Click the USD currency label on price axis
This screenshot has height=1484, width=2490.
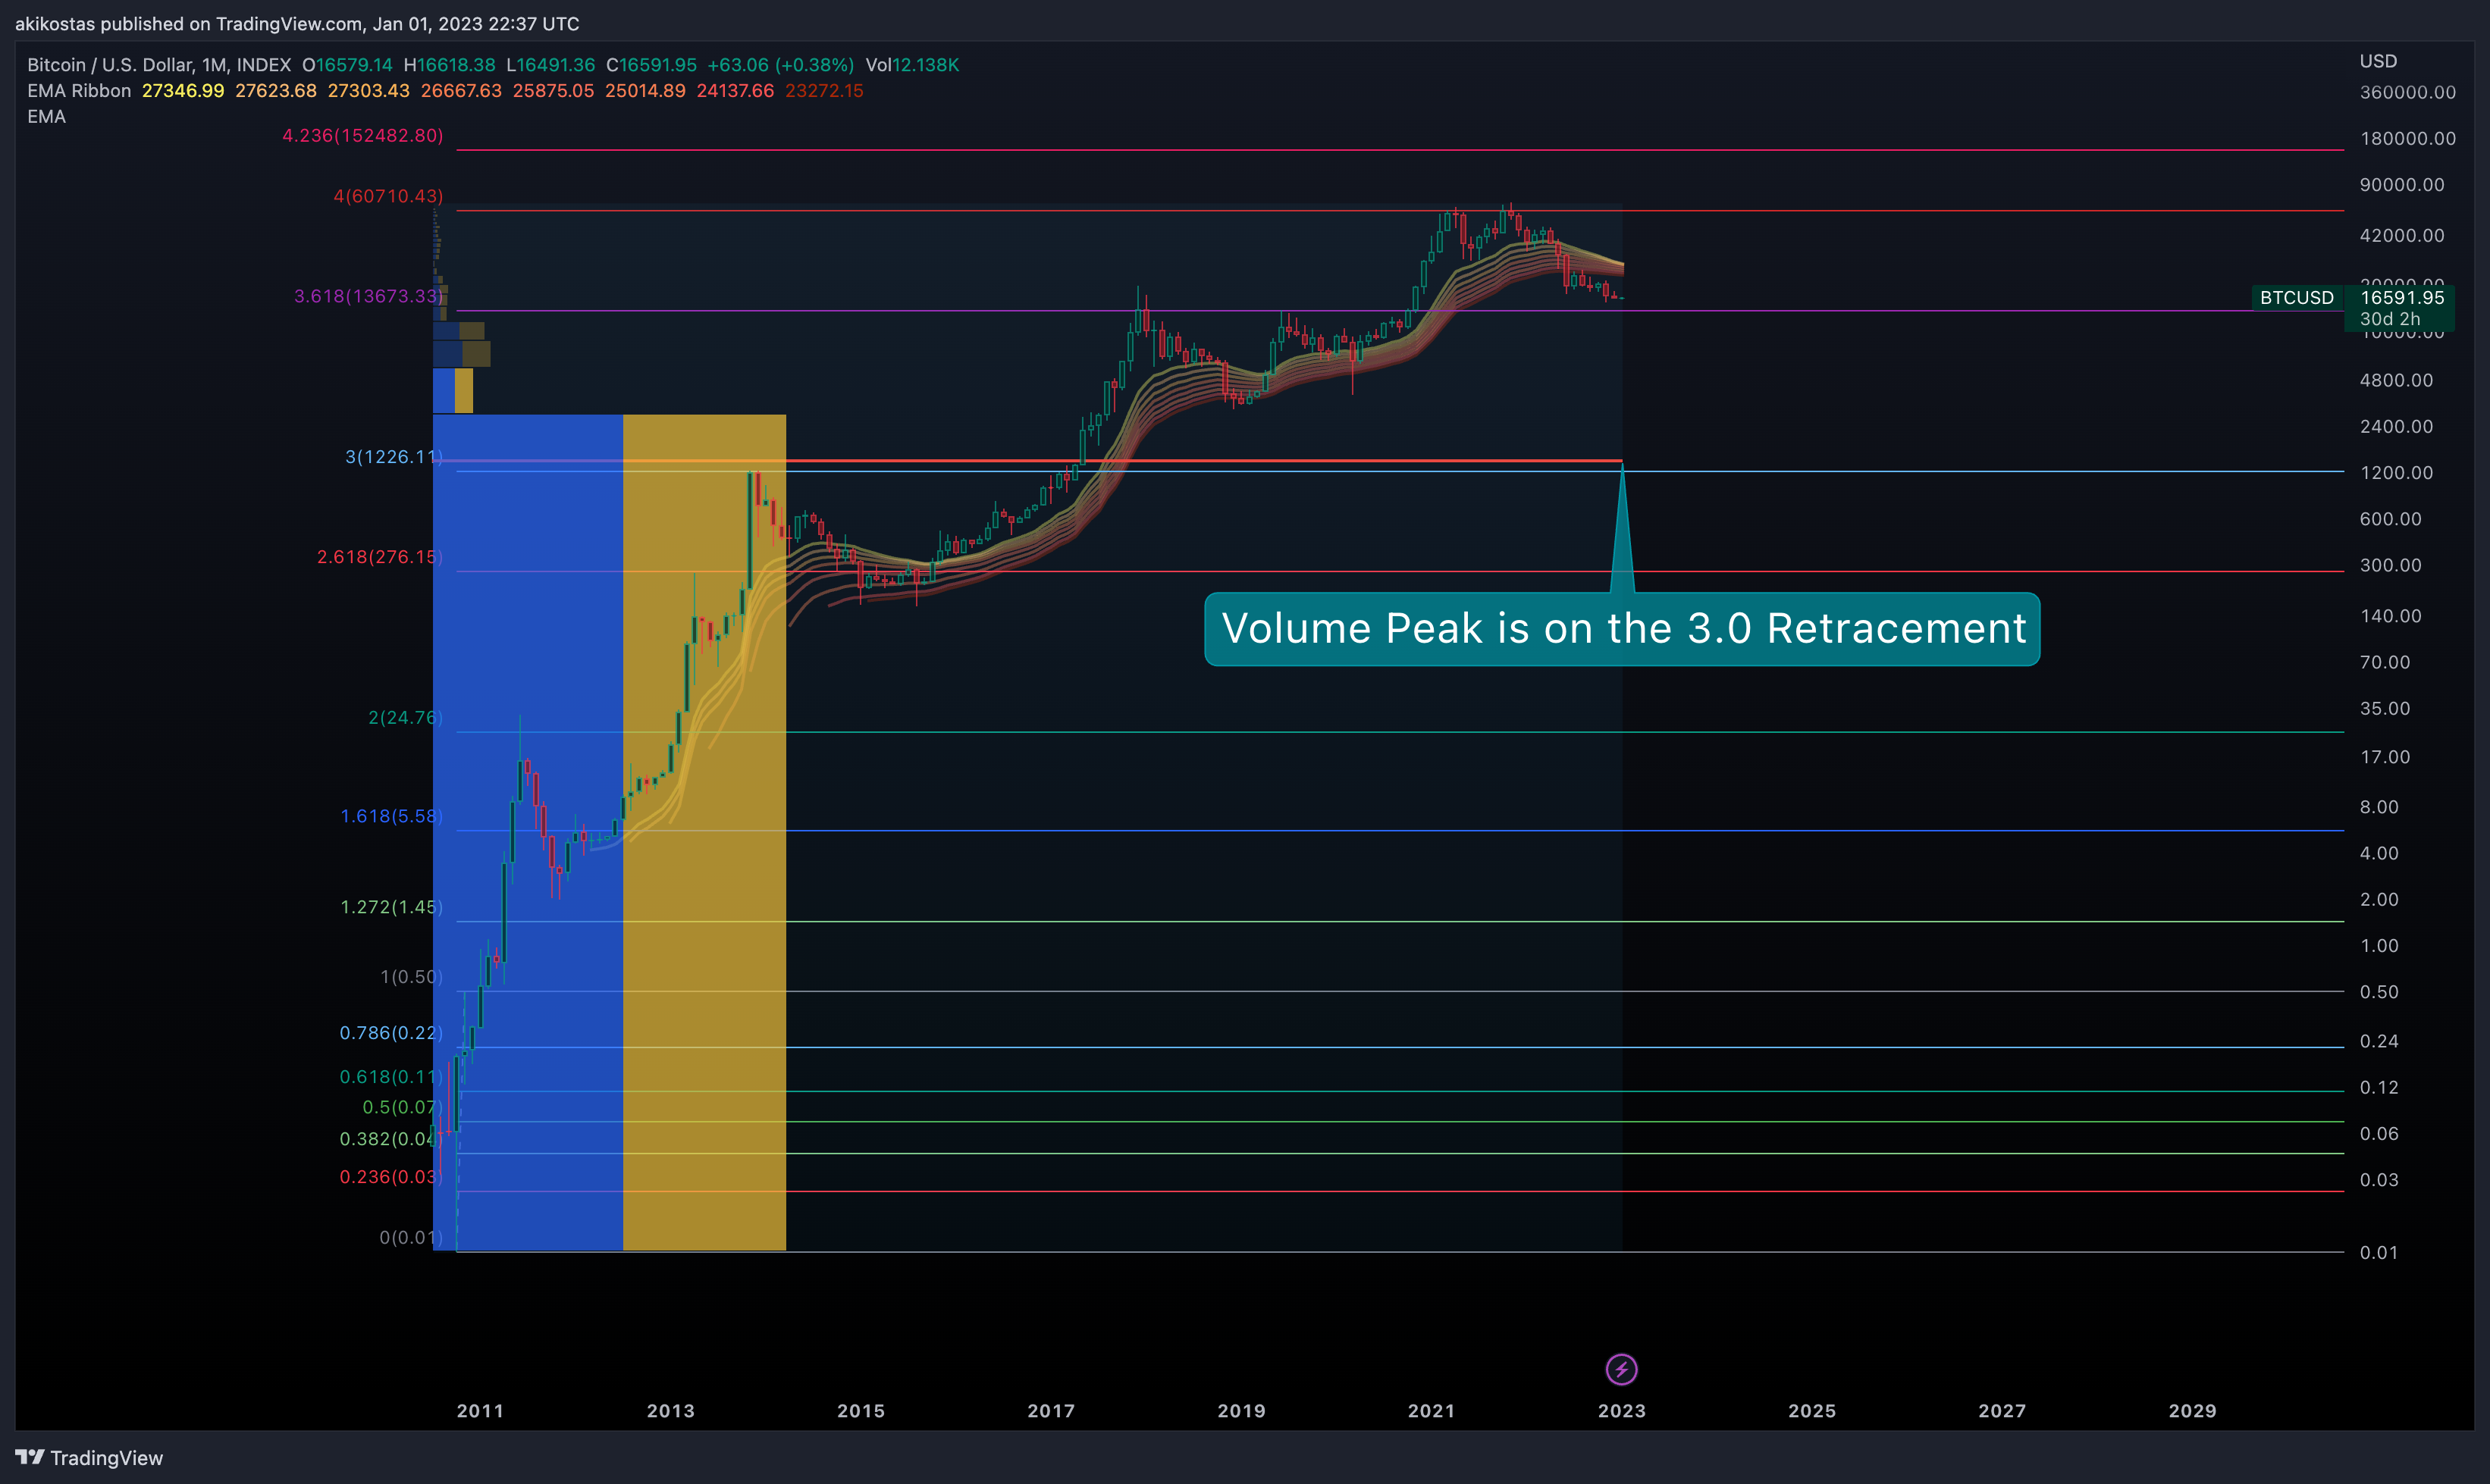(x=2378, y=61)
